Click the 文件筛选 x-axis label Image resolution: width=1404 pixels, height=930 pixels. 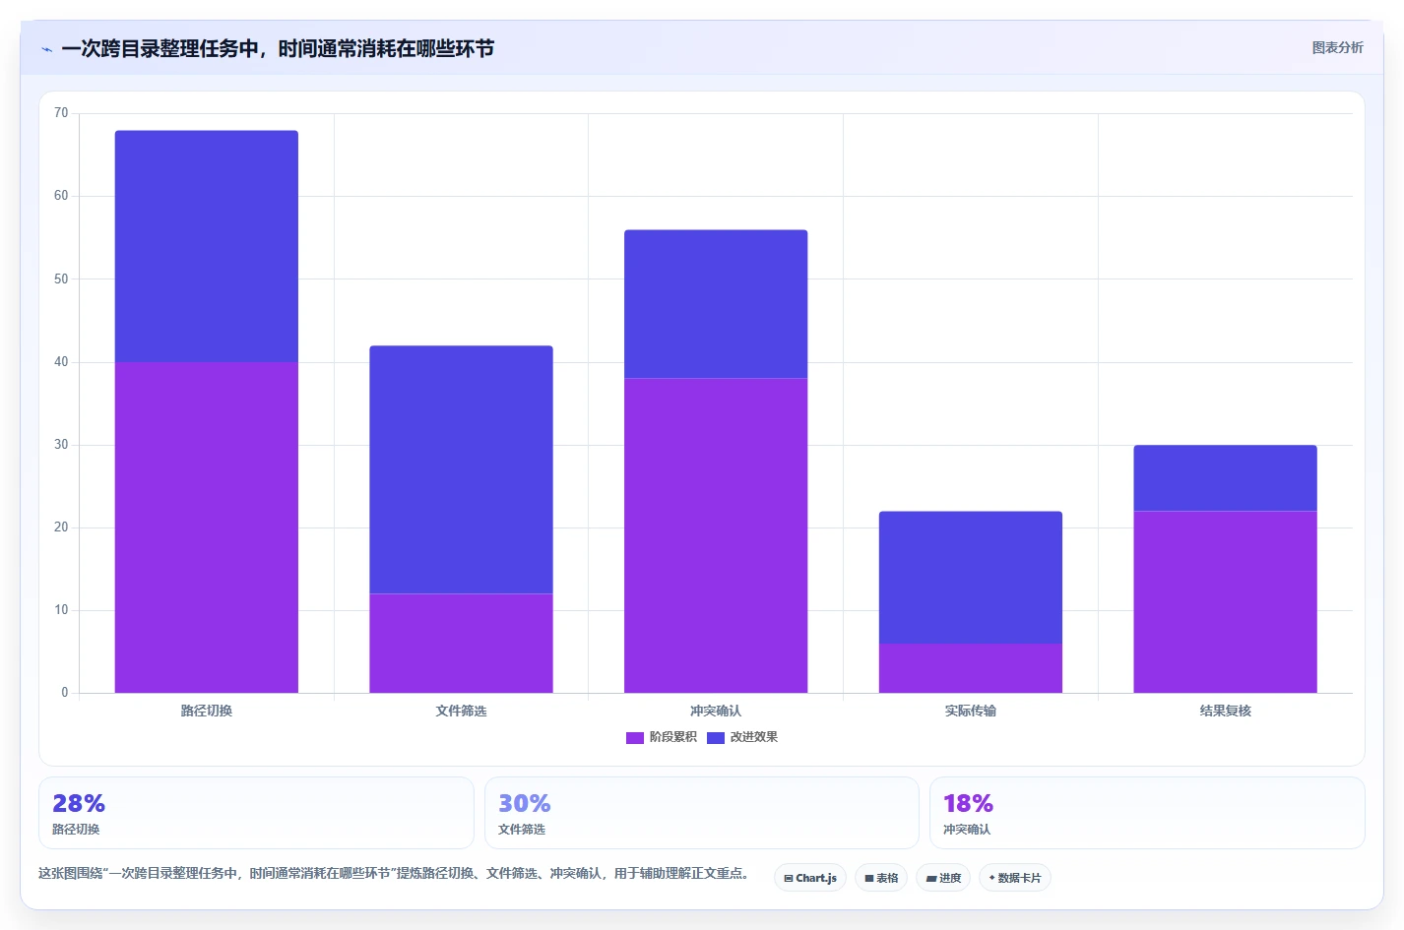[461, 711]
